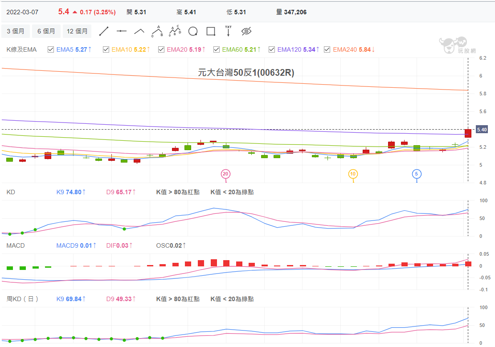The width and height of the screenshot is (495, 347).
Task: Select the trend line drawing tool
Action: 104,31
